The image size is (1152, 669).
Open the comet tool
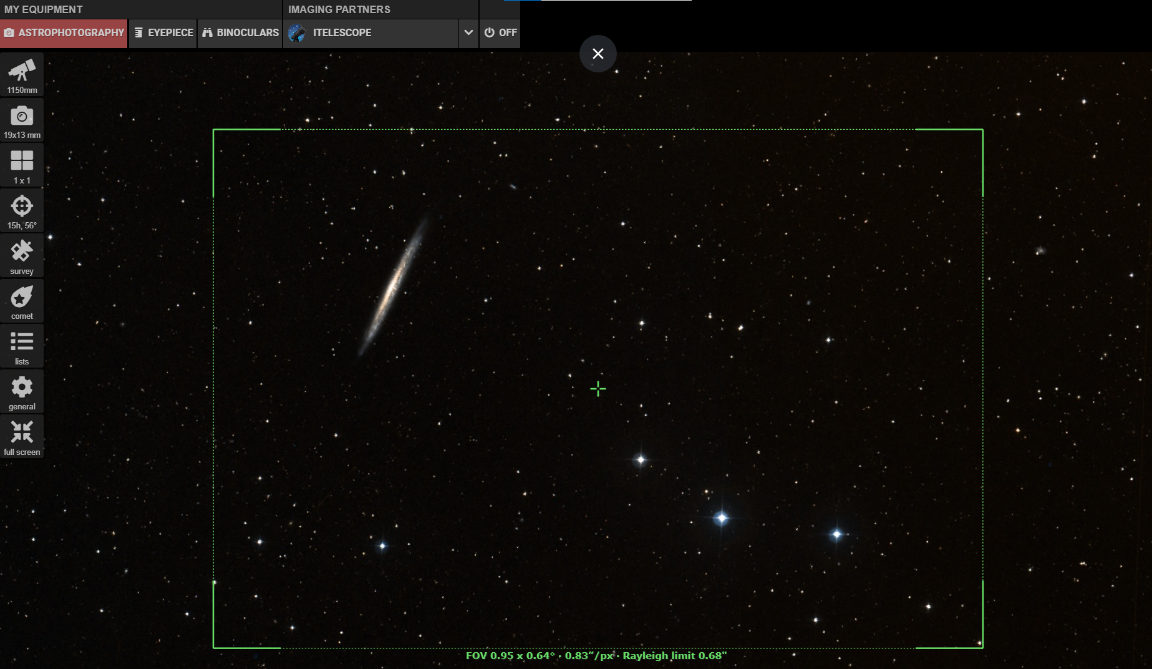click(x=22, y=301)
